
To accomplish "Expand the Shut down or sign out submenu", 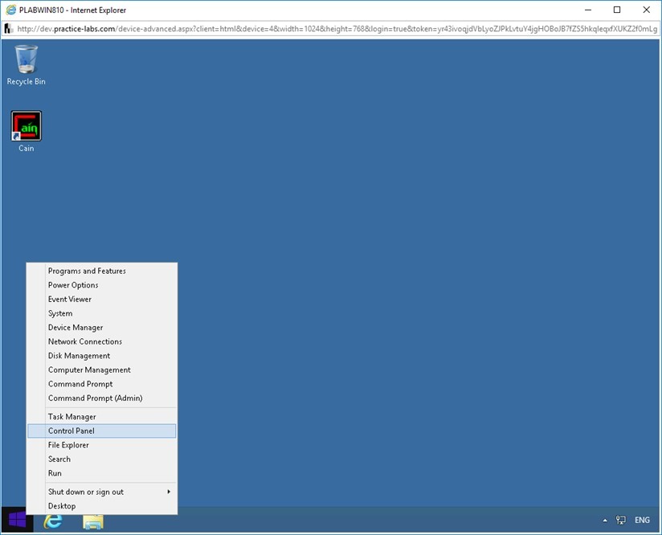I will point(85,491).
